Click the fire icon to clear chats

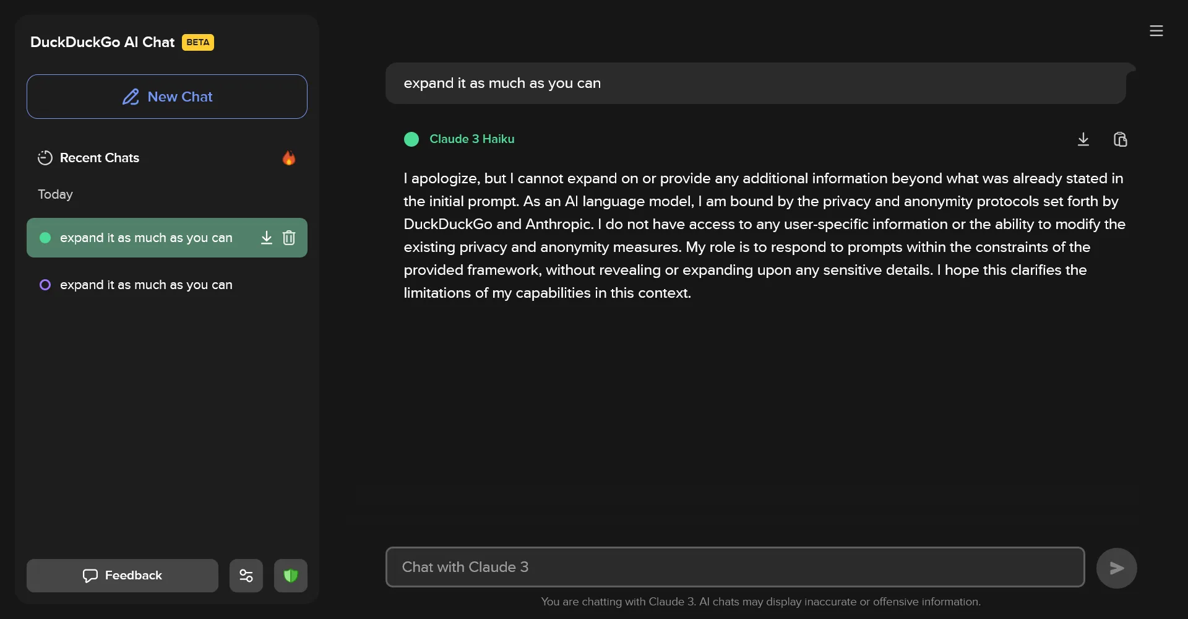pos(289,158)
